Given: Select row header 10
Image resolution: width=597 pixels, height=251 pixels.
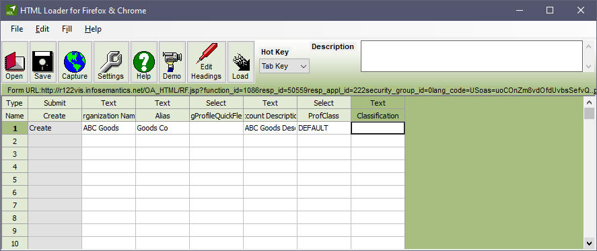Looking at the screenshot, I should tap(15, 243).
